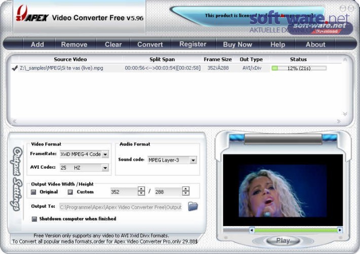The image size is (360, 254).
Task: Decrease output width with down arrow
Action: pyautogui.click(x=141, y=193)
